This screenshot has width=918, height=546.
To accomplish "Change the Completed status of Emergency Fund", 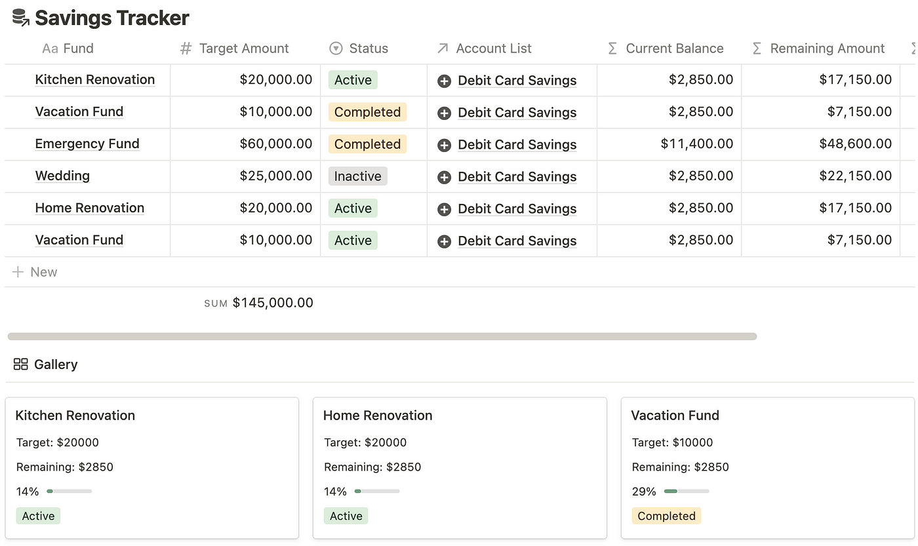I will click(367, 144).
